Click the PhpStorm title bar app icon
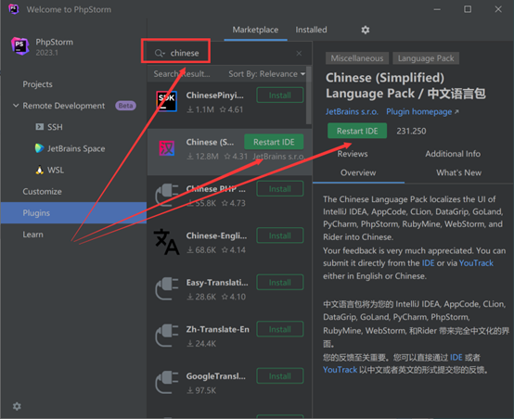The height and width of the screenshot is (419, 514). click(13, 9)
